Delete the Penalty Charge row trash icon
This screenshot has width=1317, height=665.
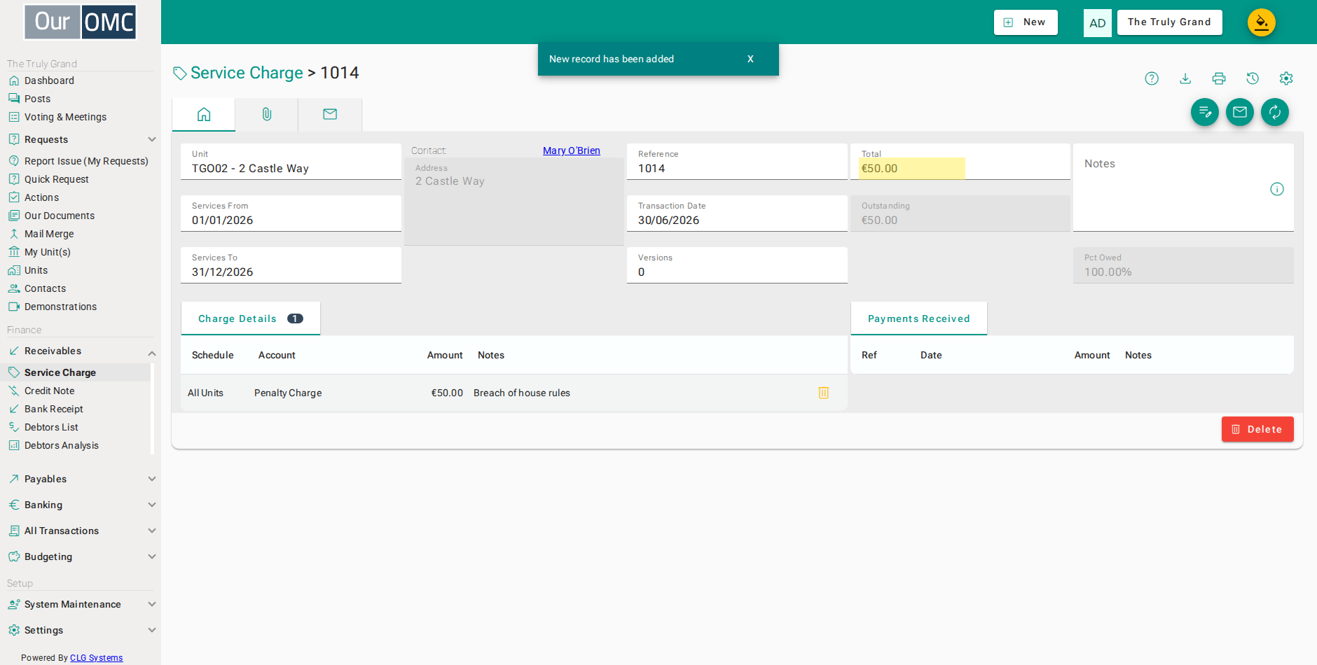tap(824, 393)
